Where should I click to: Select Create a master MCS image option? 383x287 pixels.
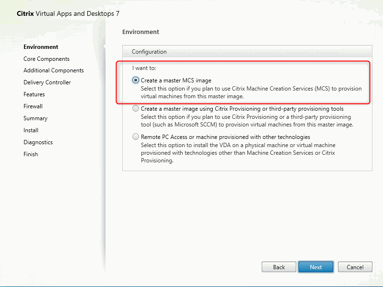[x=136, y=80]
